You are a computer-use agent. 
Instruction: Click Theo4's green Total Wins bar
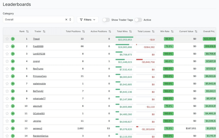(124, 37)
